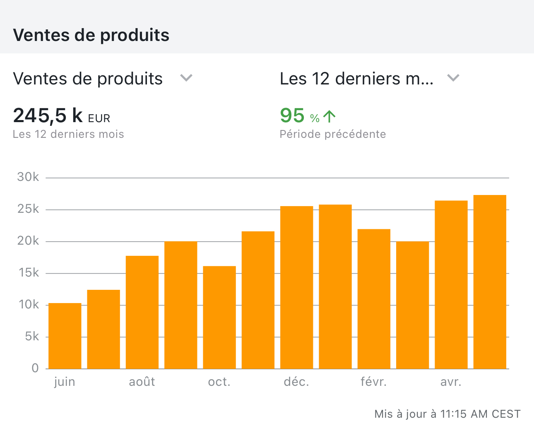Select the bar between oct. and déc.
The height and width of the screenshot is (426, 534).
(258, 300)
